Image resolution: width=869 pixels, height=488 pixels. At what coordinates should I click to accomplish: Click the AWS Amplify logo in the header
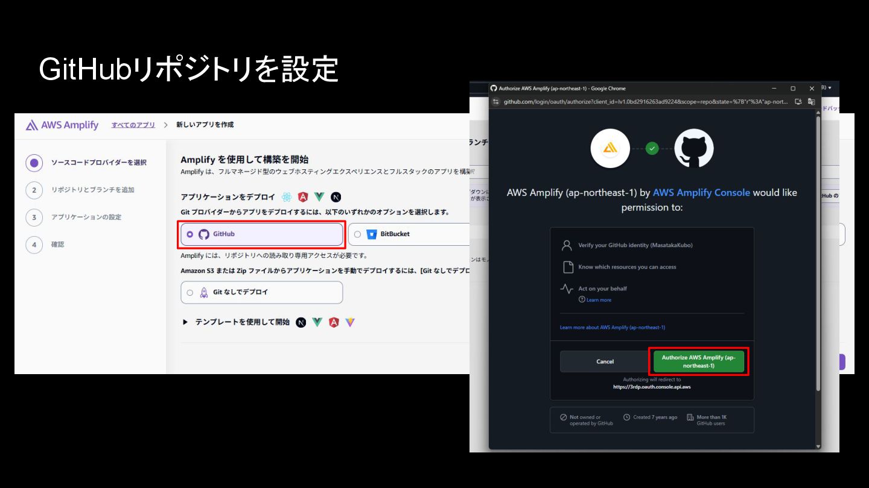[62, 125]
